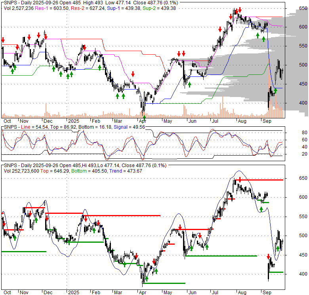Click the Aug label on bottom chart axis
This screenshot has height=295, width=309.
pos(242,293)
